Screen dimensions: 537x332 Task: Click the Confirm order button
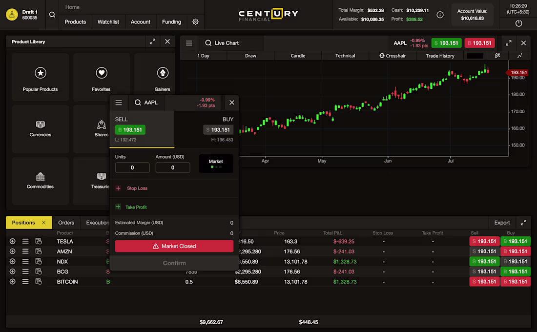point(174,263)
